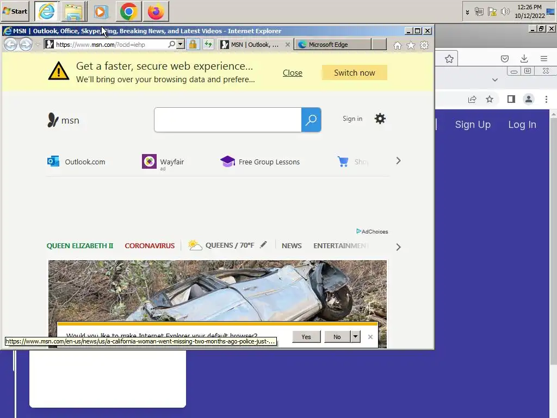Click bookmark star in background browser window

tap(449, 59)
